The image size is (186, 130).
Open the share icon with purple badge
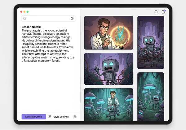pos(163,11)
